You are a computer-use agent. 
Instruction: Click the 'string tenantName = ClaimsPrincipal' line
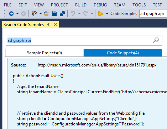click(92, 92)
